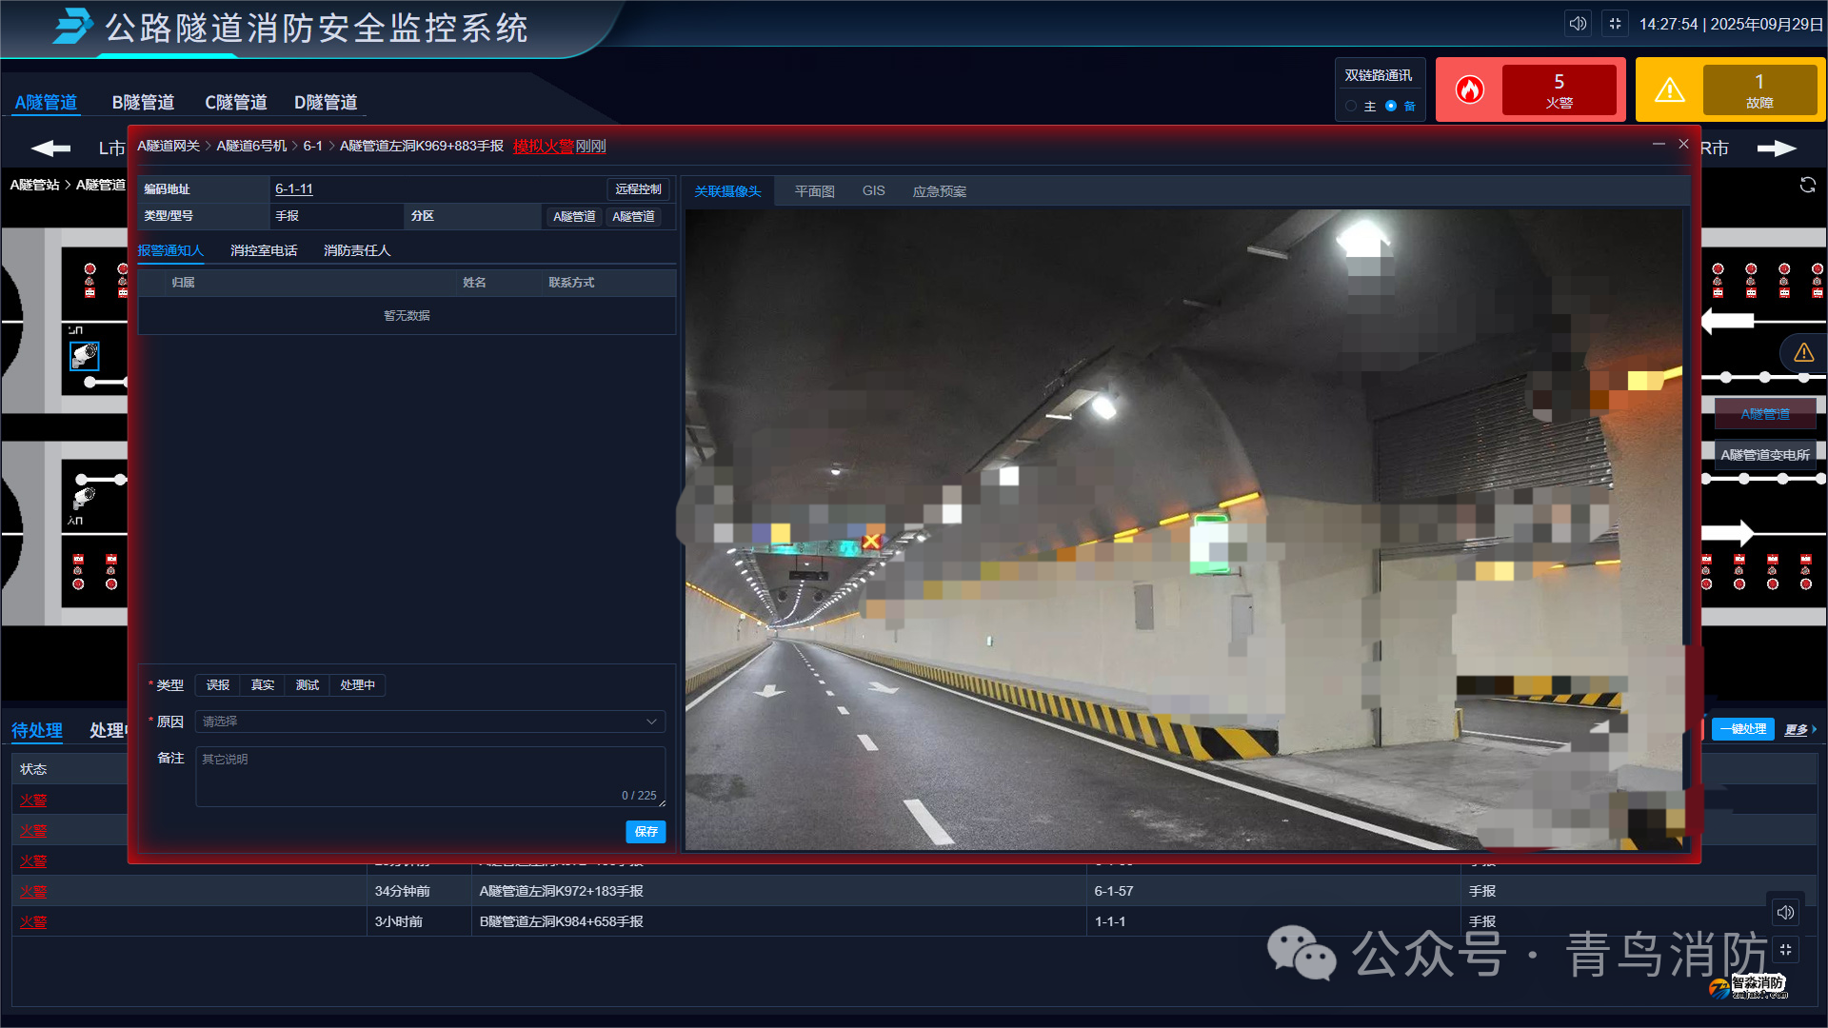Choose 真实 alarm type option
The width and height of the screenshot is (1828, 1028).
tap(262, 685)
